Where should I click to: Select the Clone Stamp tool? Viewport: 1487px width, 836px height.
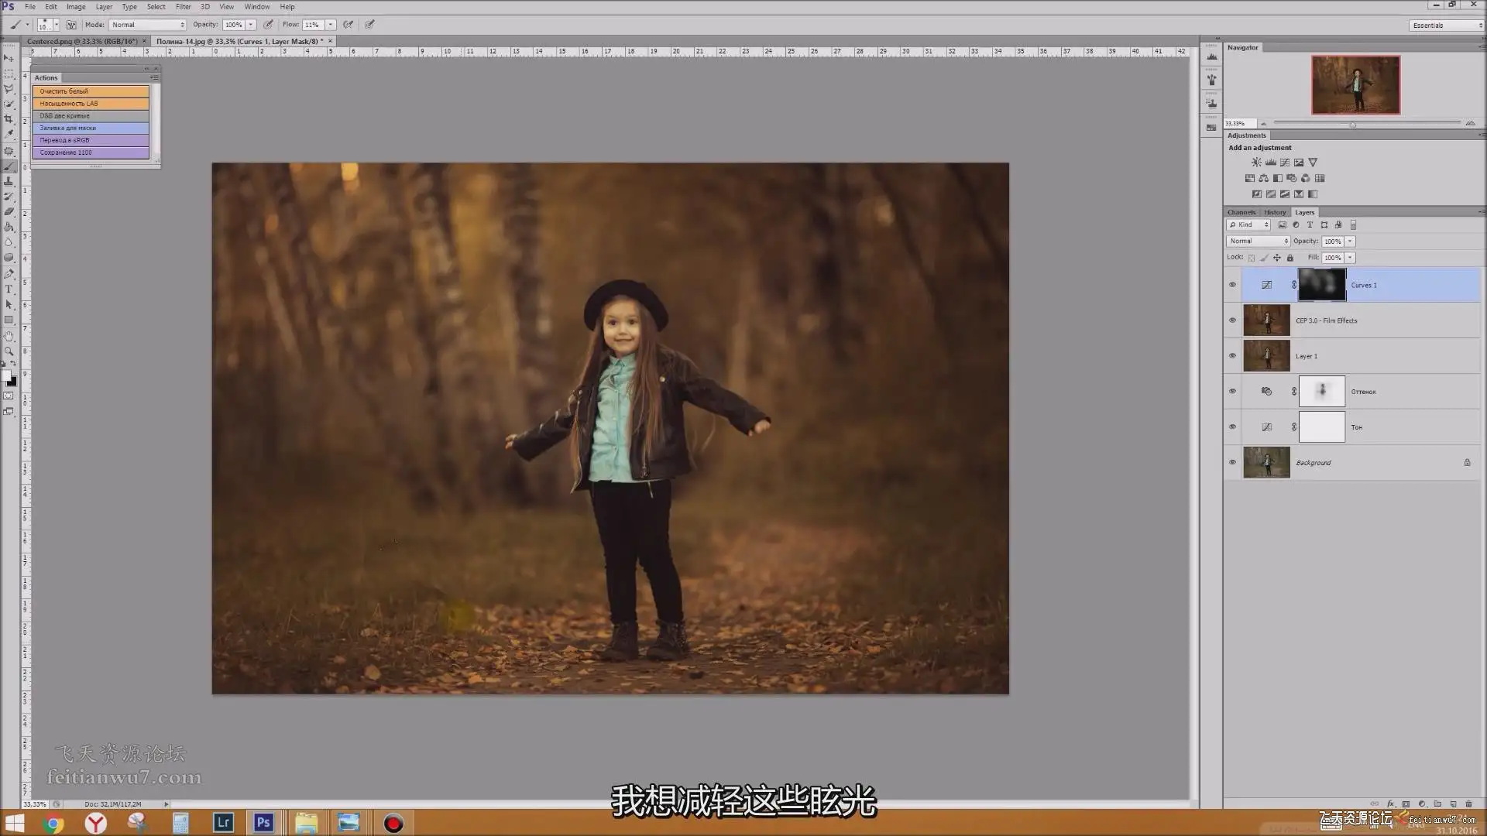9,181
